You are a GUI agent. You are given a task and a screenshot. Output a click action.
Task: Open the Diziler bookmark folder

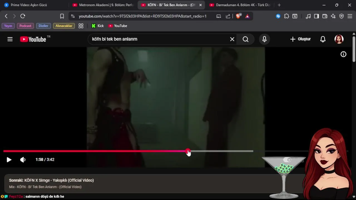(43, 26)
